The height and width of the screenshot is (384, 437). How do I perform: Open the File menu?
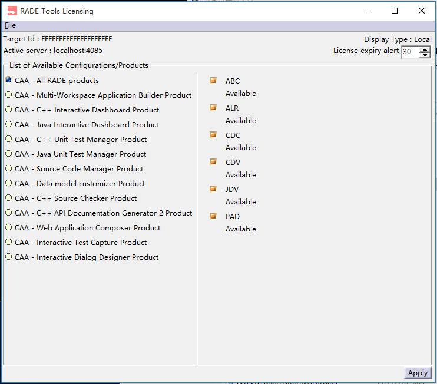[11, 25]
